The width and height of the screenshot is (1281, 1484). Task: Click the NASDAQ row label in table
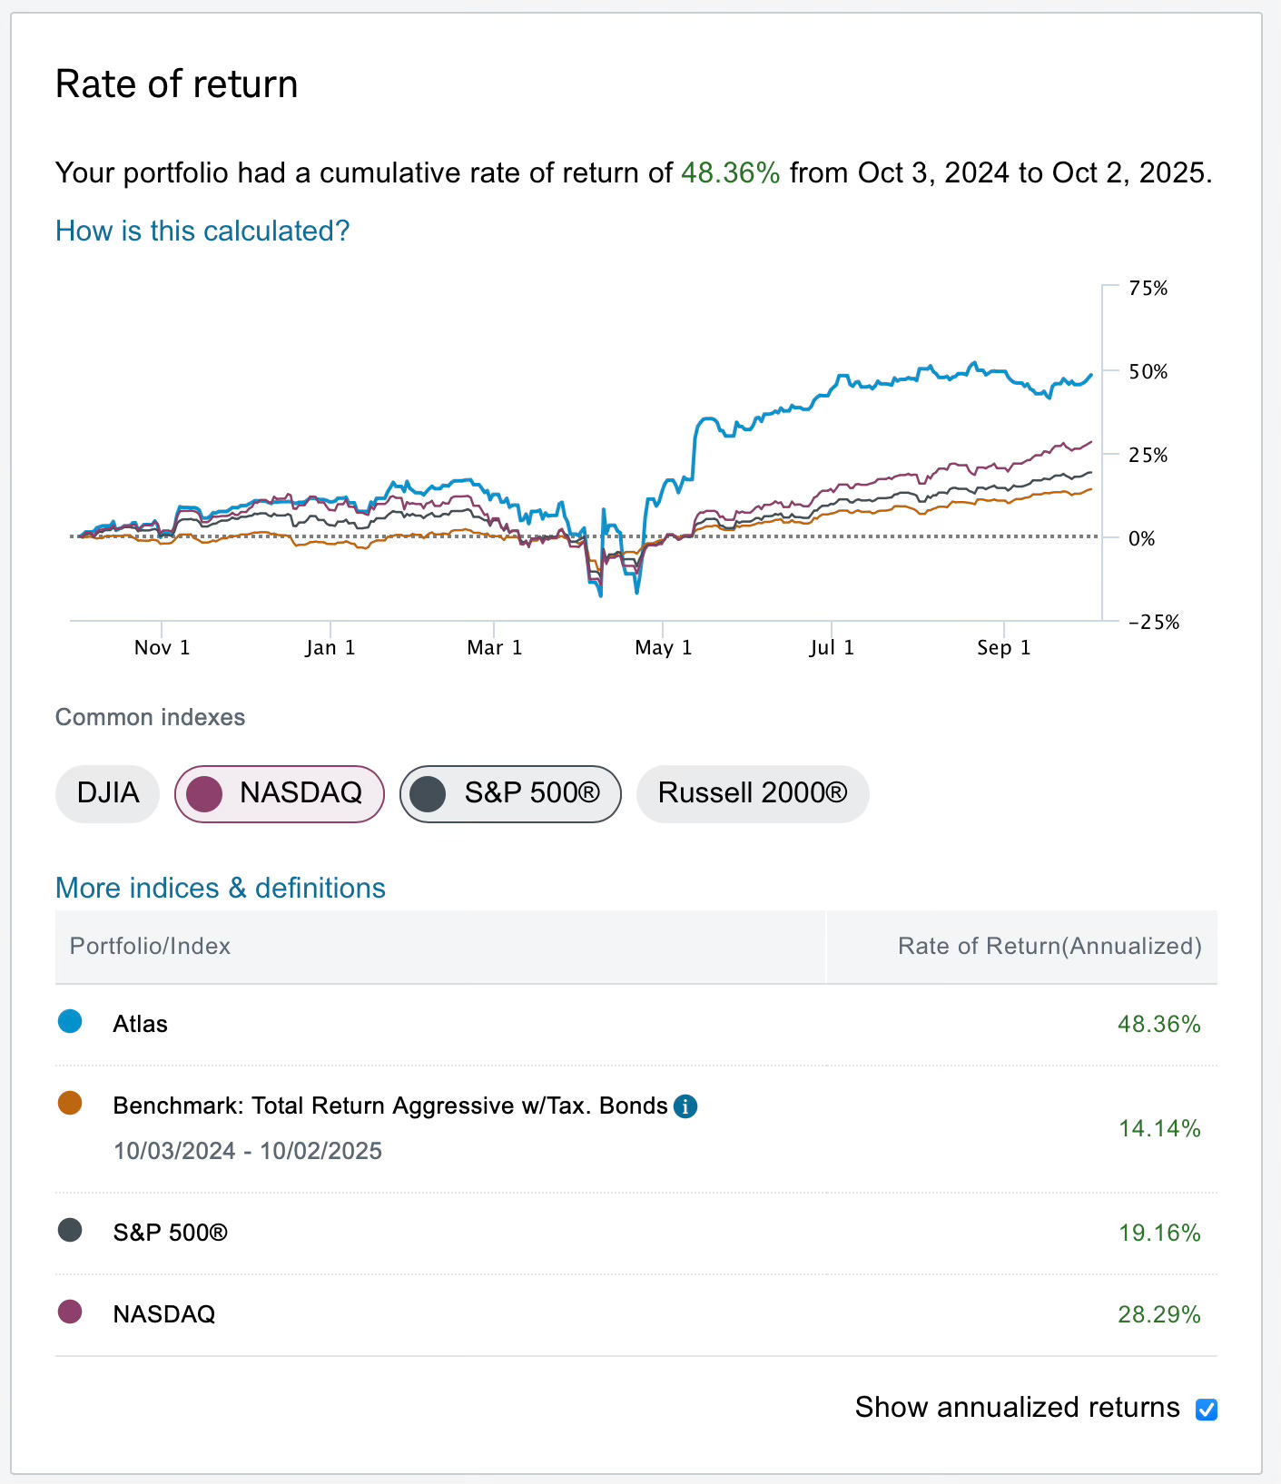[x=164, y=1314]
